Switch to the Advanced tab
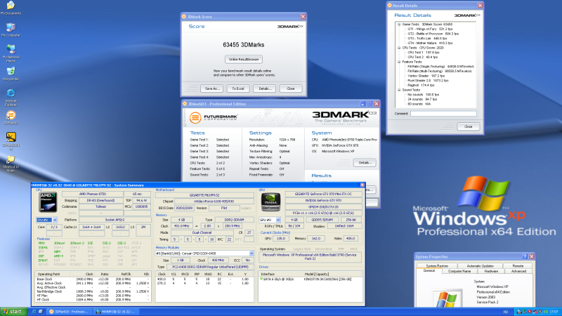 [x=518, y=271]
